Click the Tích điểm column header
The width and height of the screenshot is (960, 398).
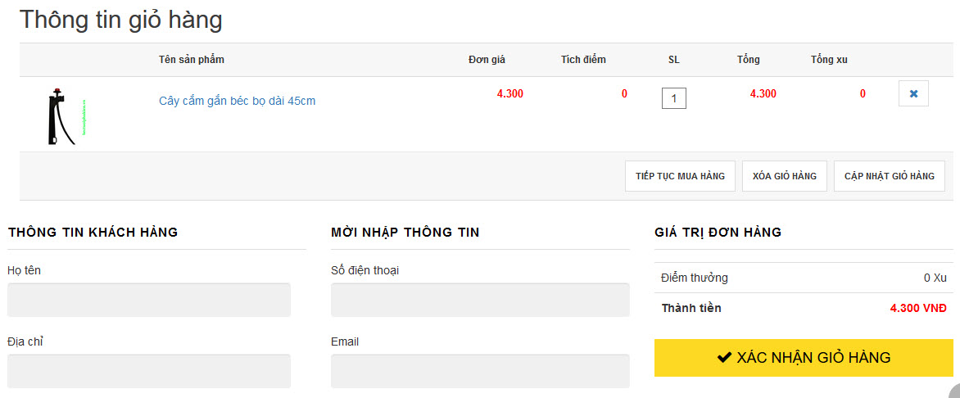(583, 60)
